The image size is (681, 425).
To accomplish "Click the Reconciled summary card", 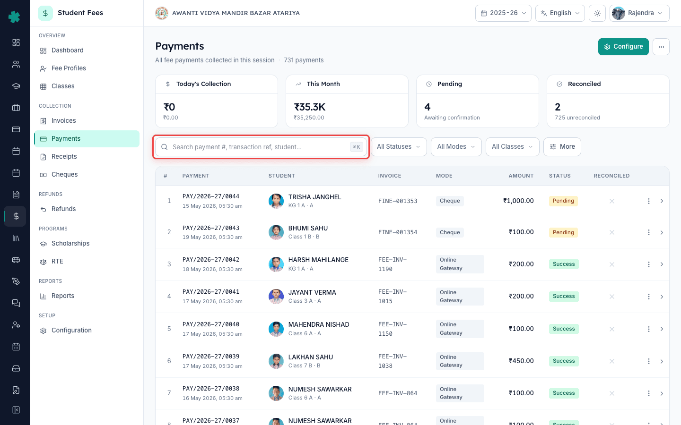I will (x=608, y=101).
